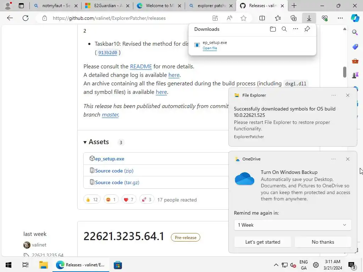The image size is (363, 272).
Task: Switch to E2Guardian tab
Action: 107,6
